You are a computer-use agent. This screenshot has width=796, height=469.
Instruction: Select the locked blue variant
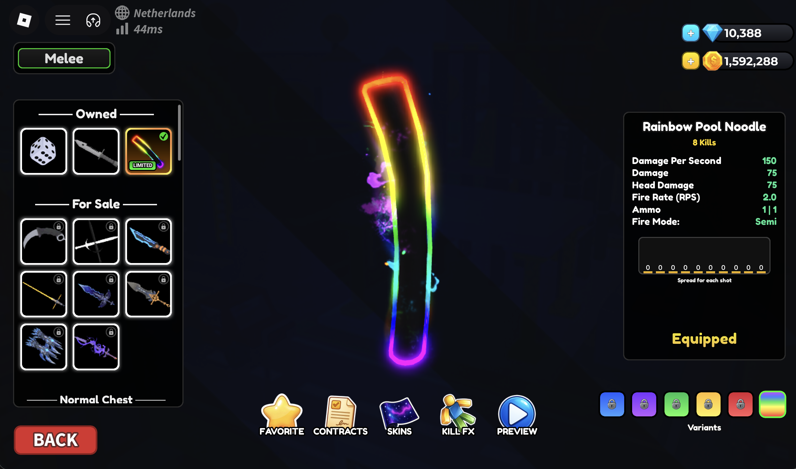click(x=612, y=404)
